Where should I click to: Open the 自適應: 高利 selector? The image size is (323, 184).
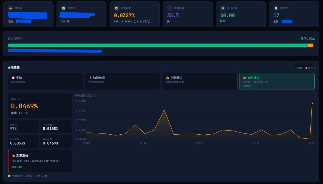click(304, 67)
